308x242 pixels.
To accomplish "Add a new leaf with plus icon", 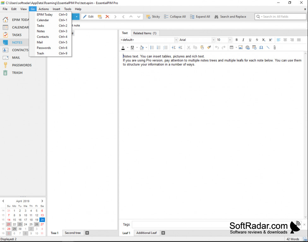I will pos(163,233).
